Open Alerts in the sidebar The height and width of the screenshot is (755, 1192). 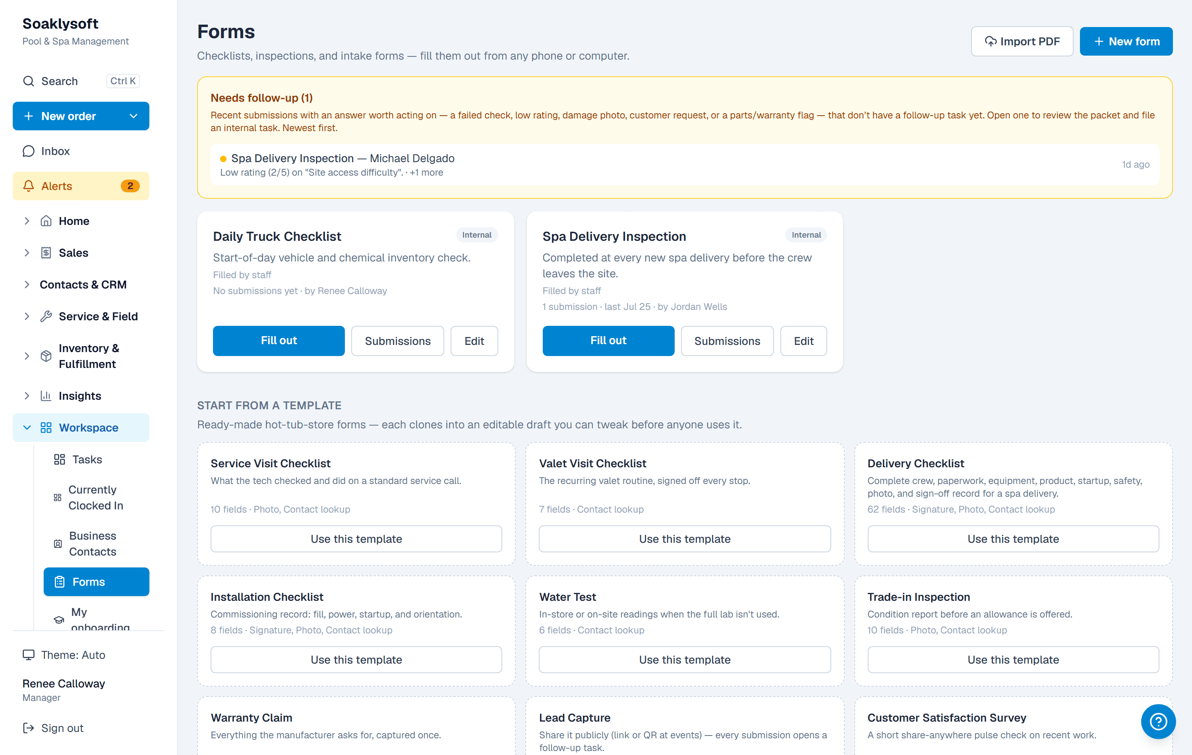click(81, 186)
